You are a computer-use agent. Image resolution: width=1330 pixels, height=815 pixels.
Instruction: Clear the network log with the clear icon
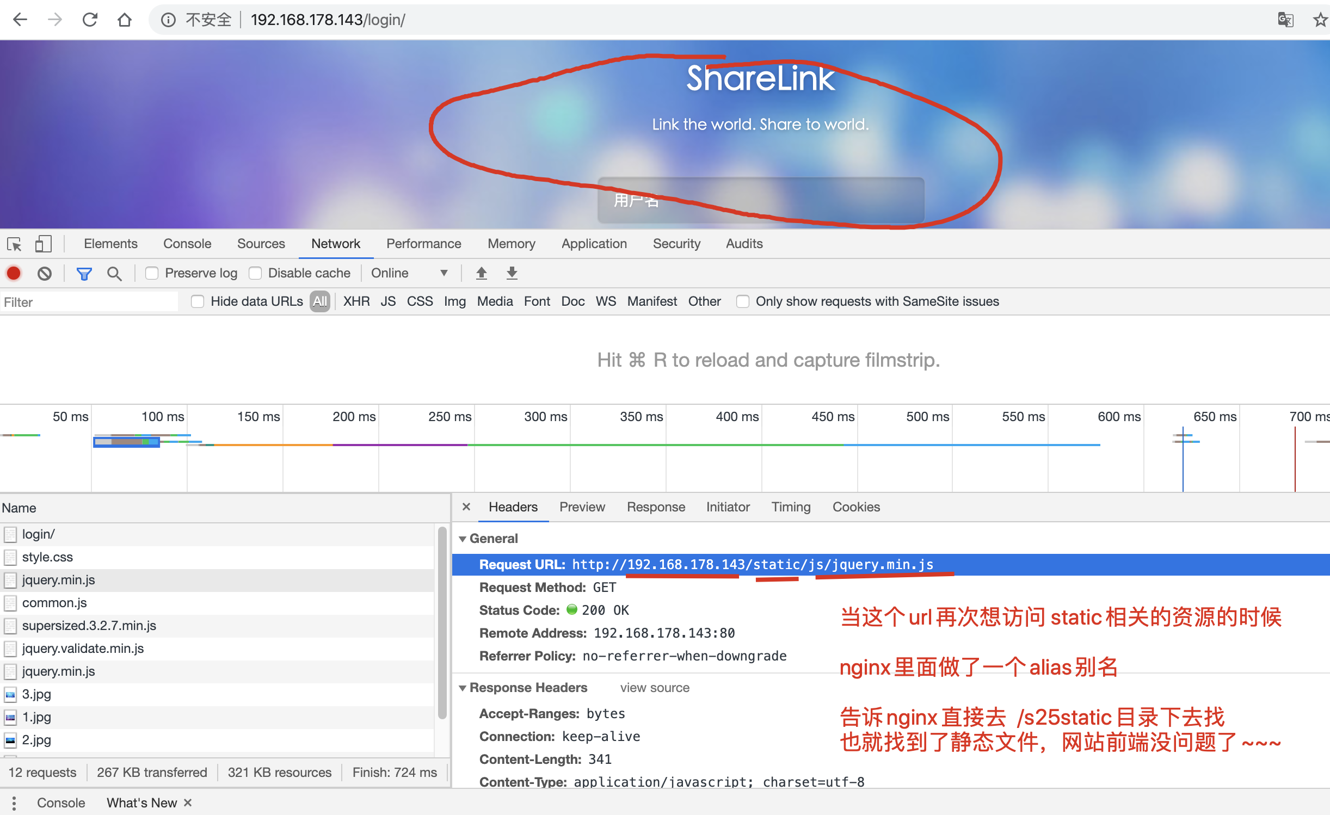pos(45,273)
